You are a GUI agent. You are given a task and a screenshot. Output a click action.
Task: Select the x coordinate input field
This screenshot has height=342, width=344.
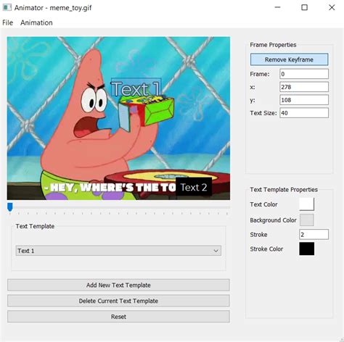tap(304, 87)
